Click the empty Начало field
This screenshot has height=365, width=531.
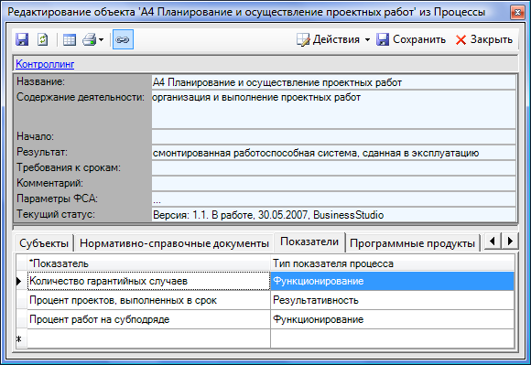coord(333,136)
